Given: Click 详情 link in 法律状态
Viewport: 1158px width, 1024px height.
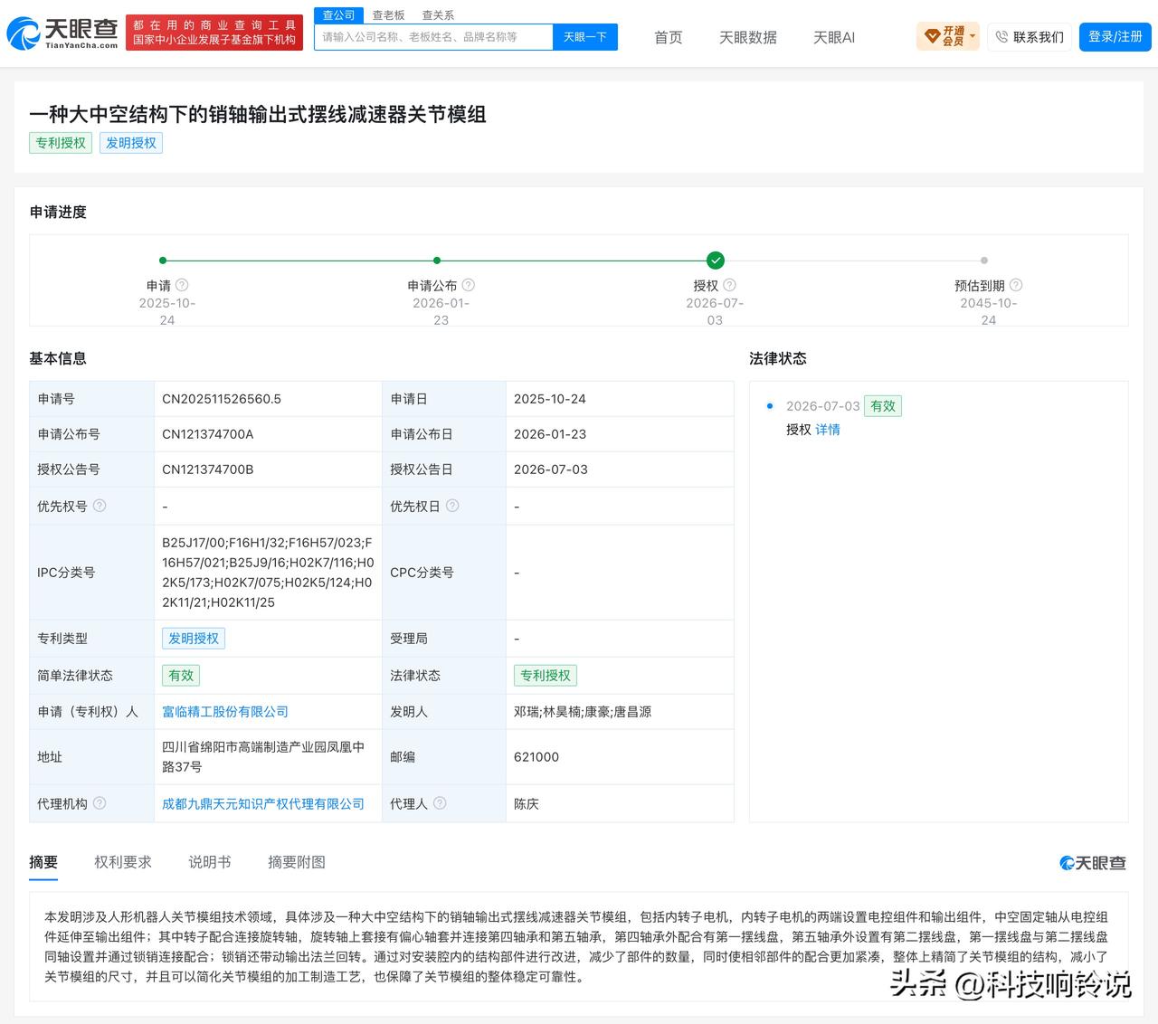Looking at the screenshot, I should click(x=828, y=430).
